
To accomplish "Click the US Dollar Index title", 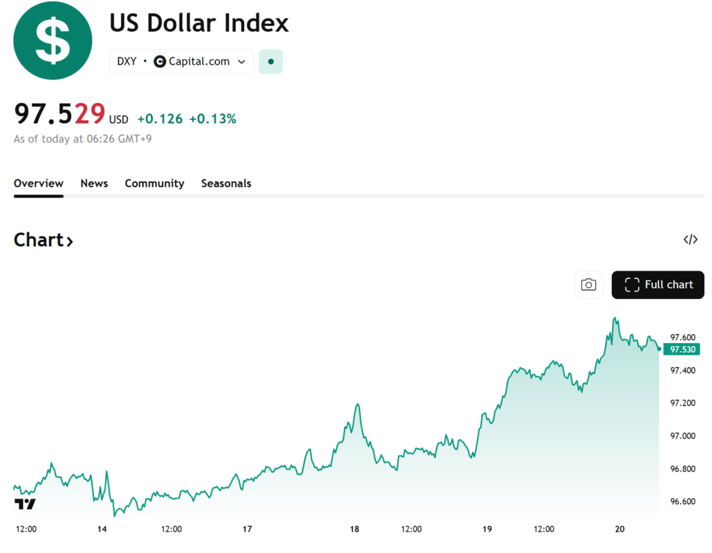I will tap(199, 24).
